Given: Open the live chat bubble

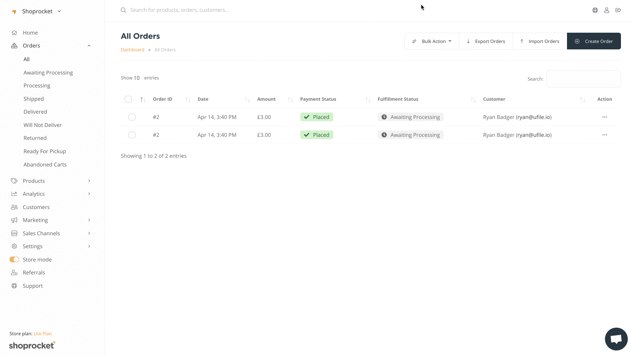Looking at the screenshot, I should click(x=616, y=339).
